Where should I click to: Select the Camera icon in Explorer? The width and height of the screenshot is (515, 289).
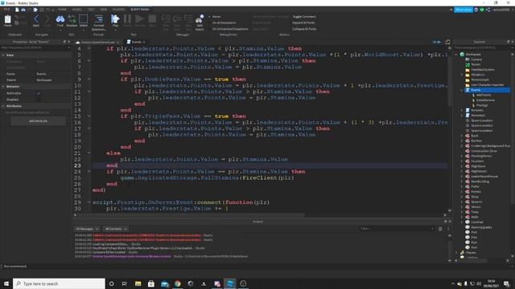tap(468, 59)
